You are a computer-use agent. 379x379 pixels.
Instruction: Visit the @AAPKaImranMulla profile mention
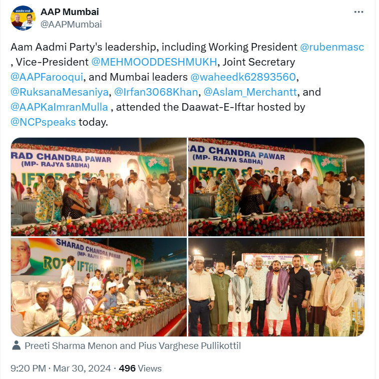tap(59, 107)
